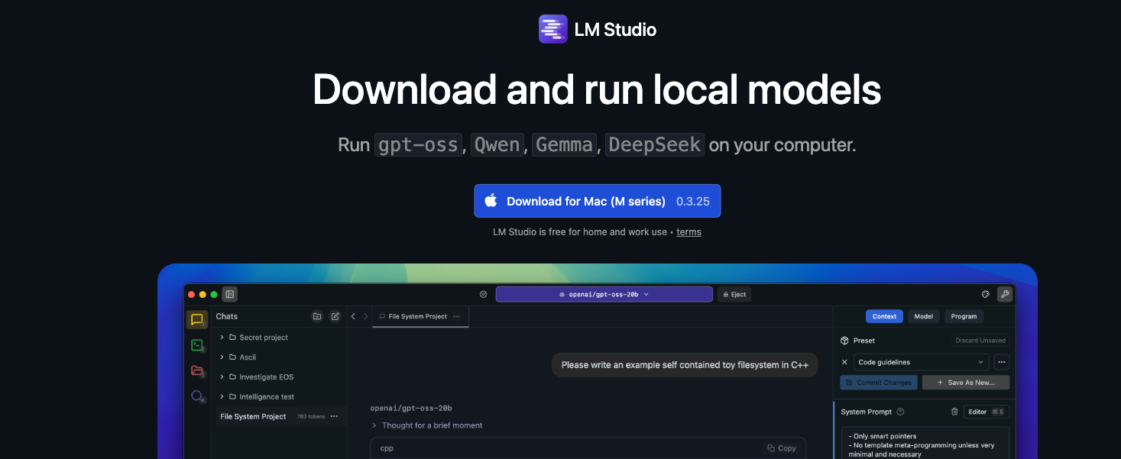Screen dimensions: 1121x459
Task: Open the red My Models folder icon
Action: (197, 371)
